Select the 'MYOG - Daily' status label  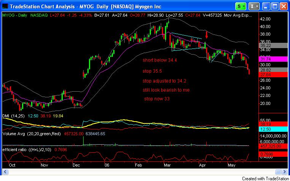[x=15, y=15]
